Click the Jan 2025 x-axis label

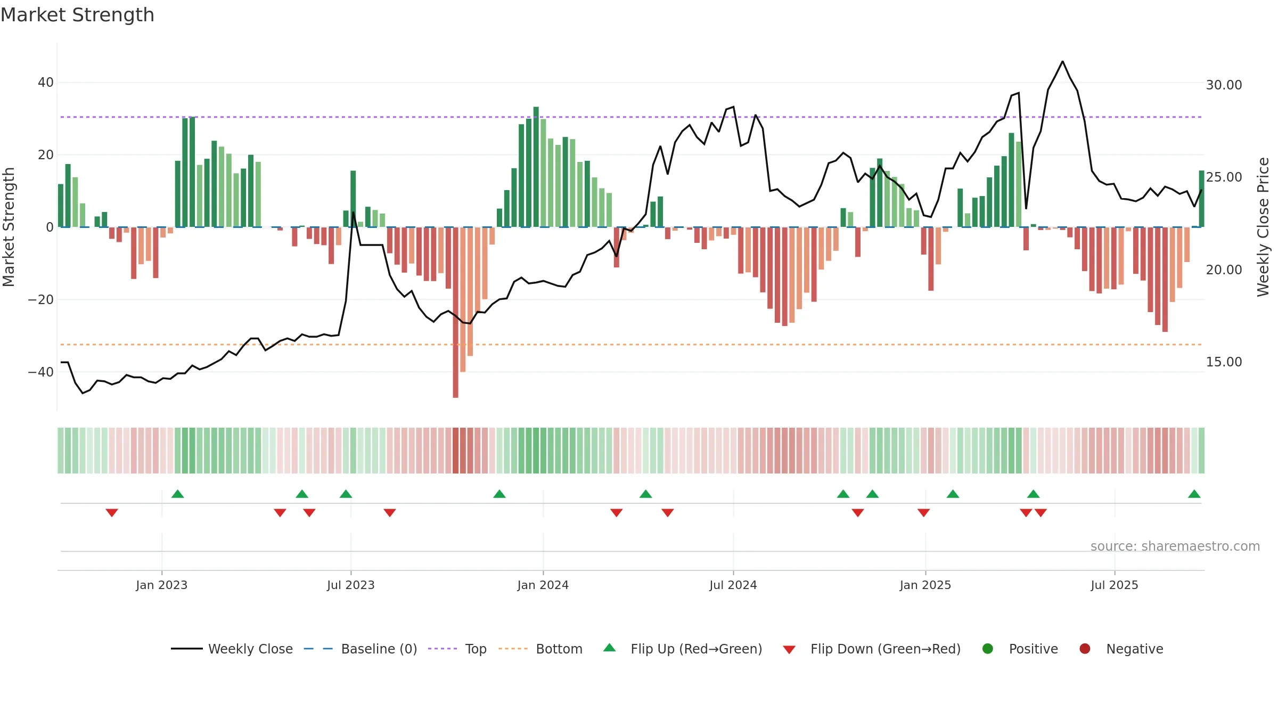[x=925, y=585]
